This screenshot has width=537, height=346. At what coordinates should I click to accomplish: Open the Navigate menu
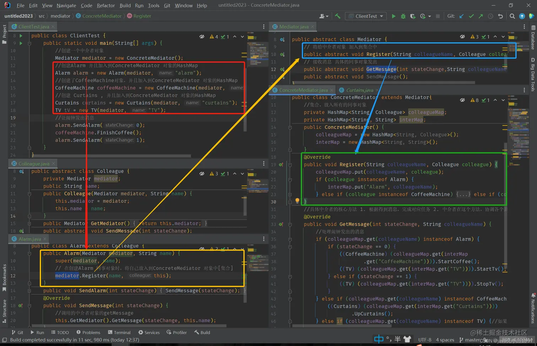pyautogui.click(x=66, y=5)
